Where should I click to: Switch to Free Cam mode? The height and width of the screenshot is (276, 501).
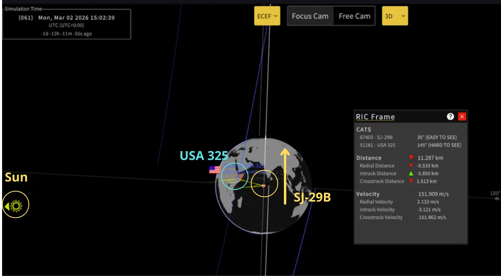coord(354,16)
